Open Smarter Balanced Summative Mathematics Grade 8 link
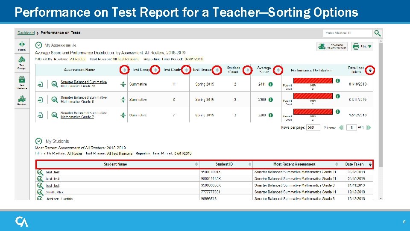Screen dimensions: 410x231 pos(84,99)
